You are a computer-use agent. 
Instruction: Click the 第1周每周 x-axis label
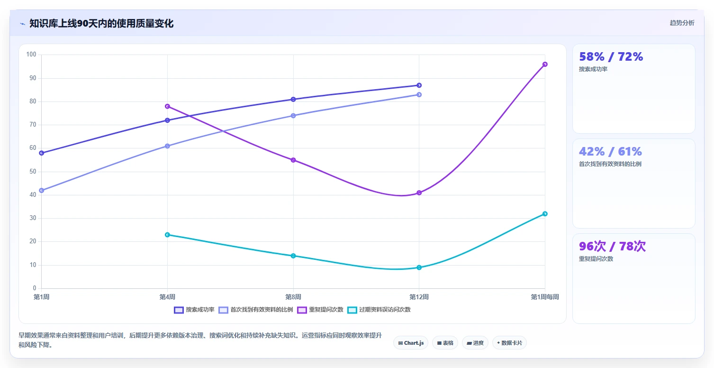click(545, 297)
